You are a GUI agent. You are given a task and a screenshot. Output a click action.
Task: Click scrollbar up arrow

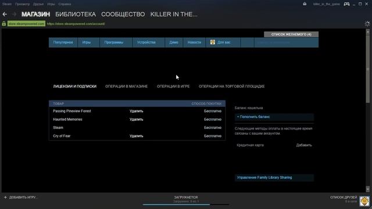pyautogui.click(x=368, y=31)
